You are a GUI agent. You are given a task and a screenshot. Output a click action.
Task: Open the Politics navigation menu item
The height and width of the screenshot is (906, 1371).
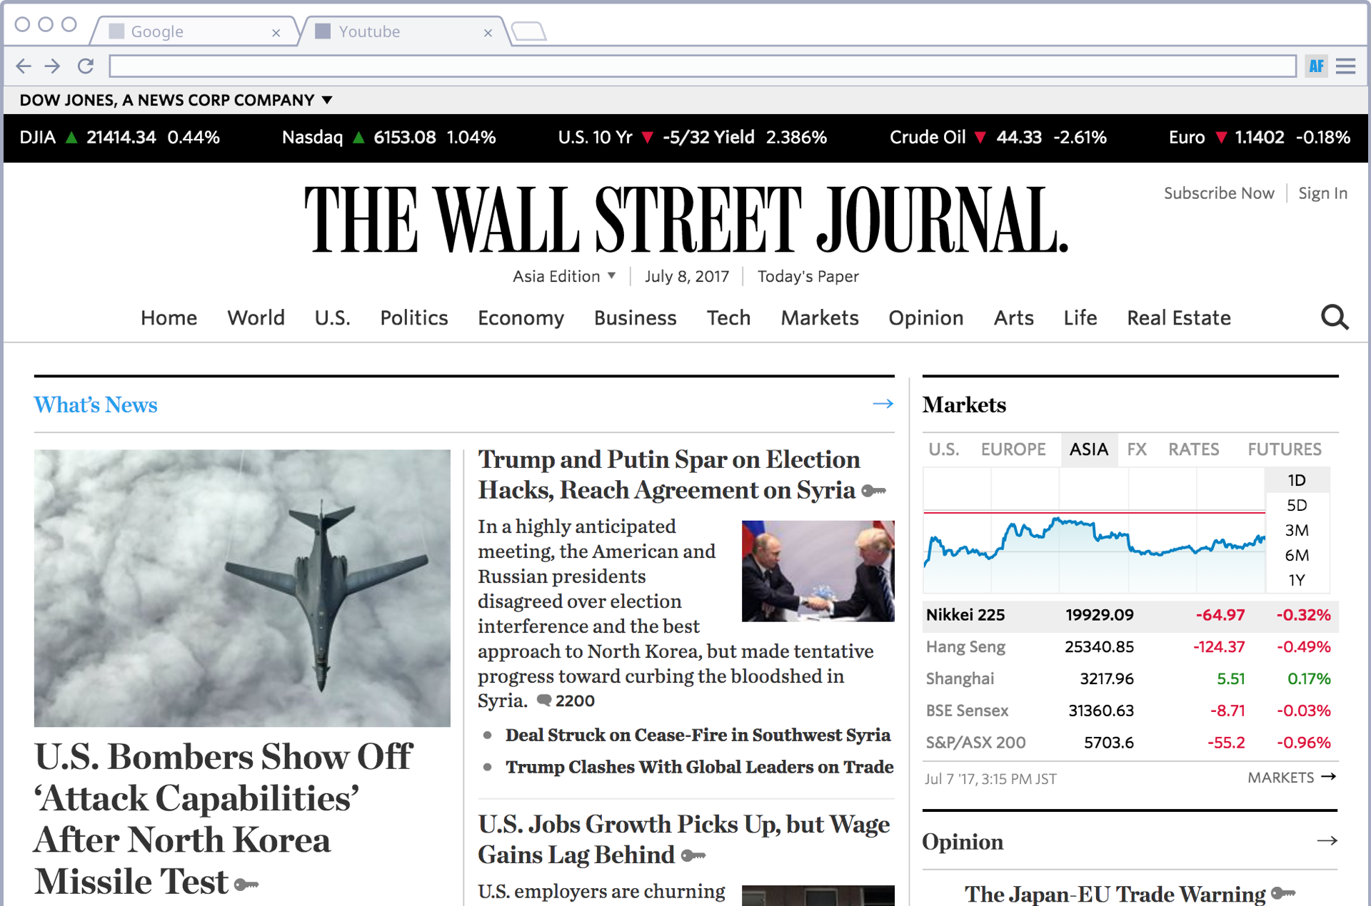point(413,317)
